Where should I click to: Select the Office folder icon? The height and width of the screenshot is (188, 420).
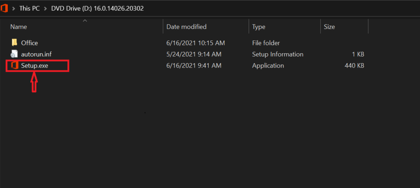point(14,43)
